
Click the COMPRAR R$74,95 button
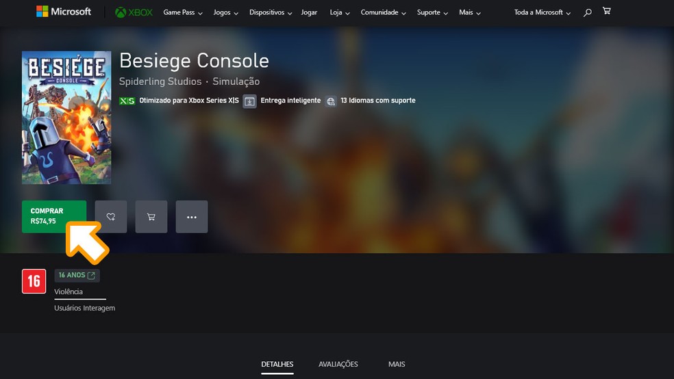point(54,217)
